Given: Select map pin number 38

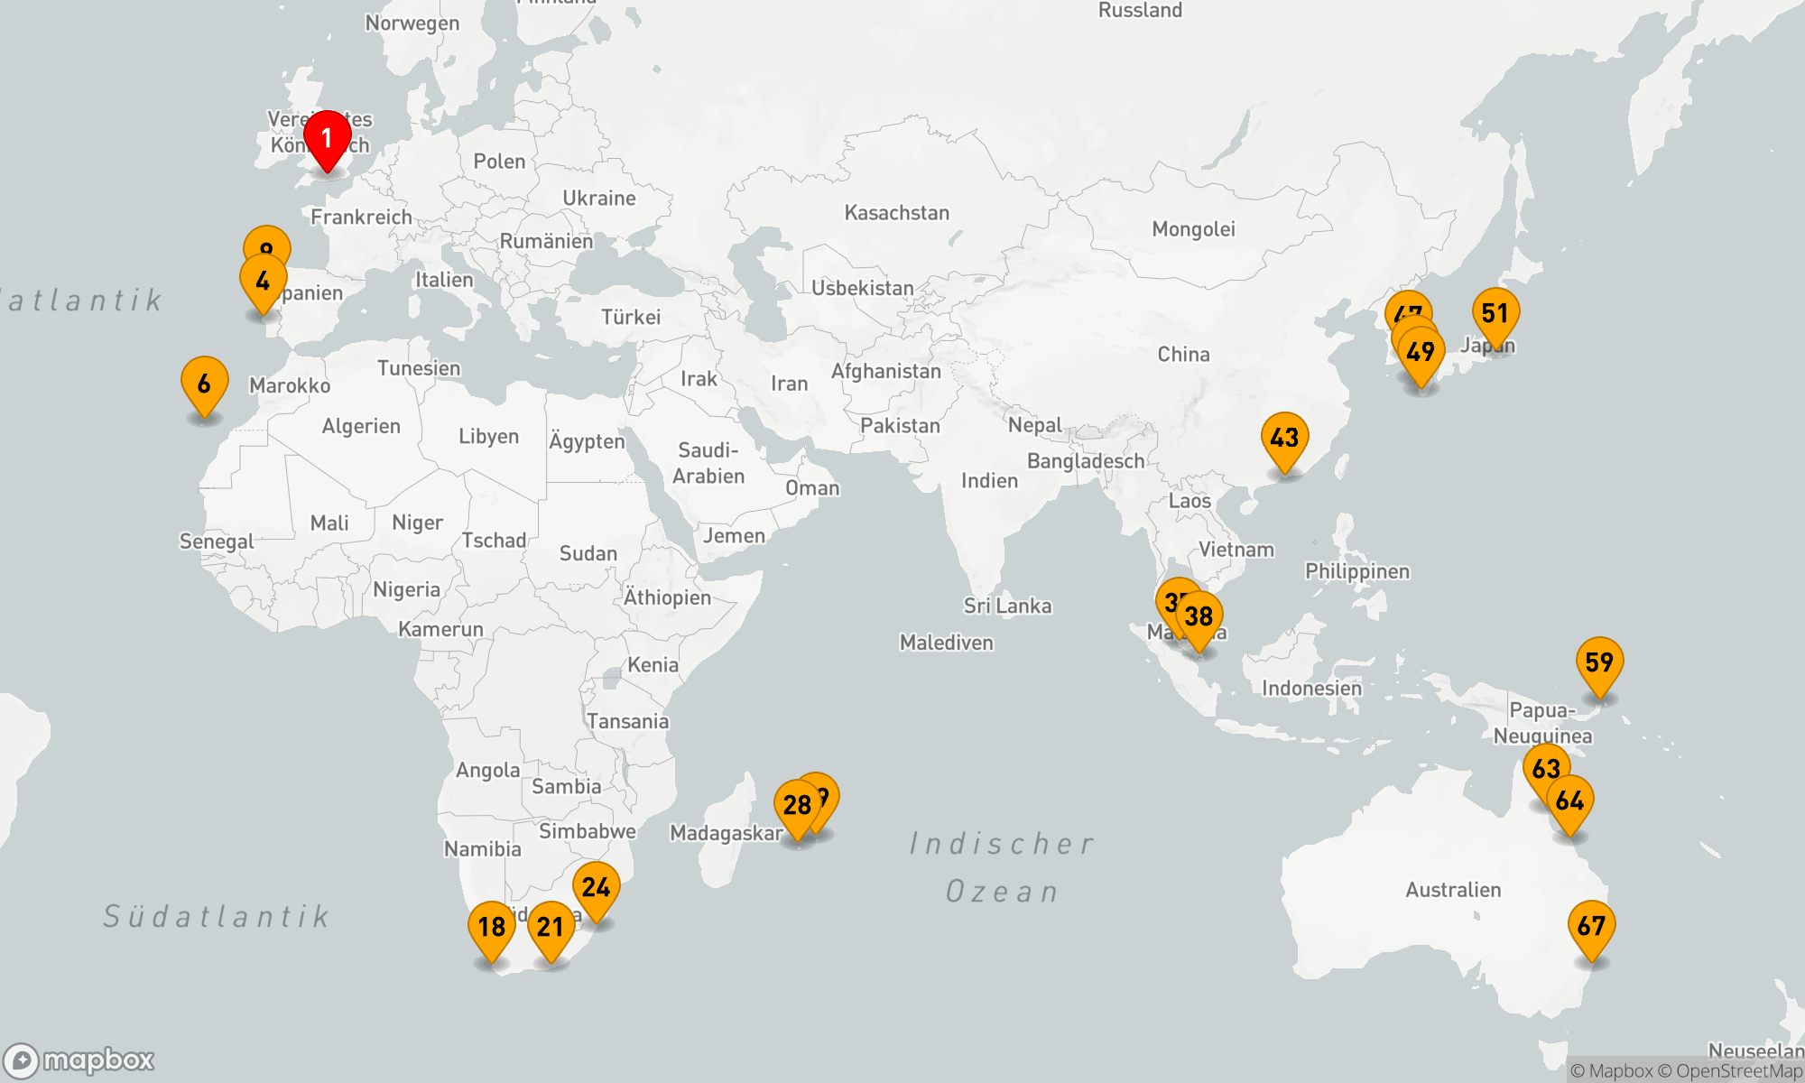Looking at the screenshot, I should pyautogui.click(x=1199, y=617).
